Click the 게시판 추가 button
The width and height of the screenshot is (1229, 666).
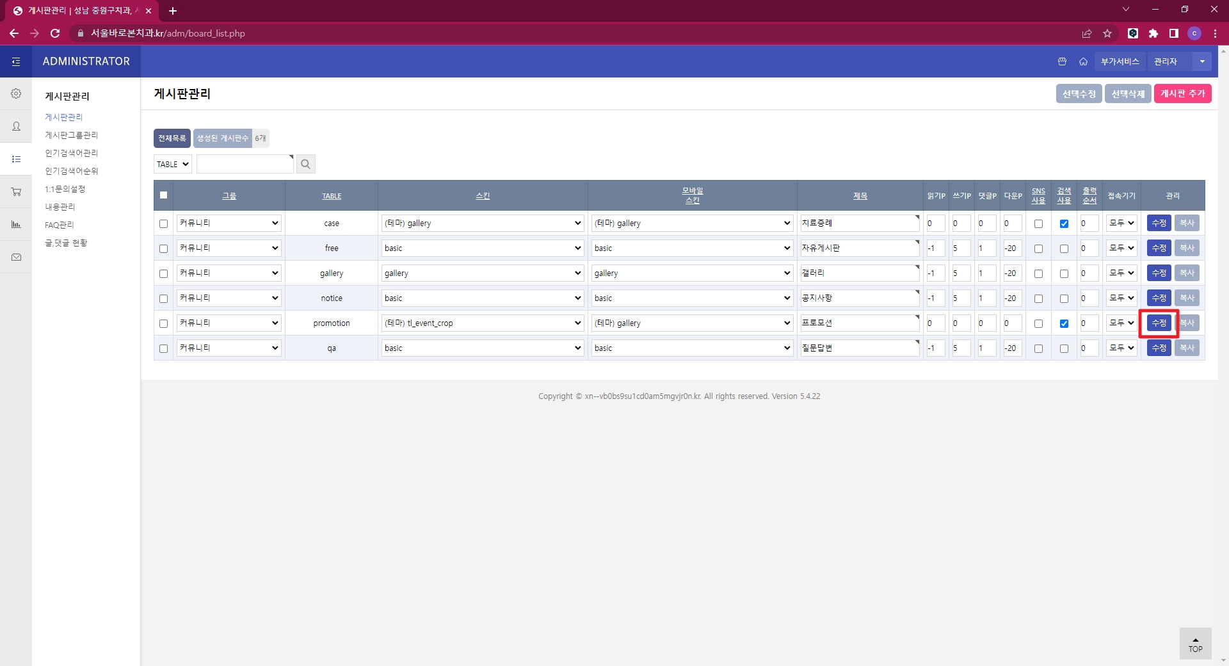point(1182,93)
